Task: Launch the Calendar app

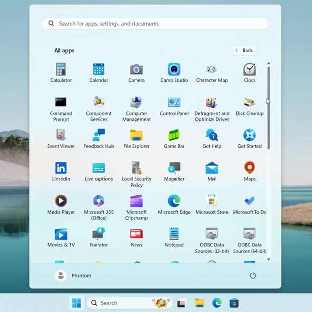Action: [98, 73]
